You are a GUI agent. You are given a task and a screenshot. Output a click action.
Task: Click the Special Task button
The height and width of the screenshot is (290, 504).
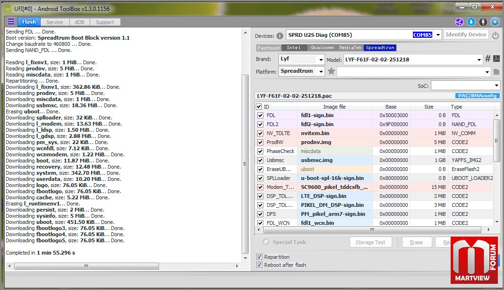[x=289, y=242]
